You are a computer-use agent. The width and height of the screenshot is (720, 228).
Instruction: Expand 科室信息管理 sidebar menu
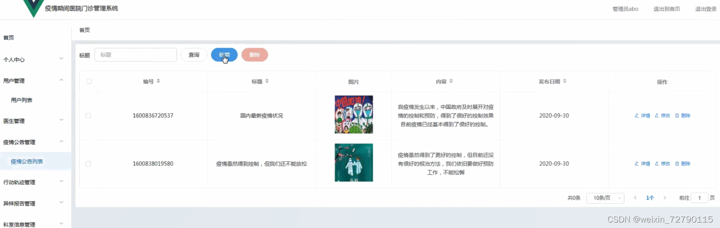(x=36, y=224)
